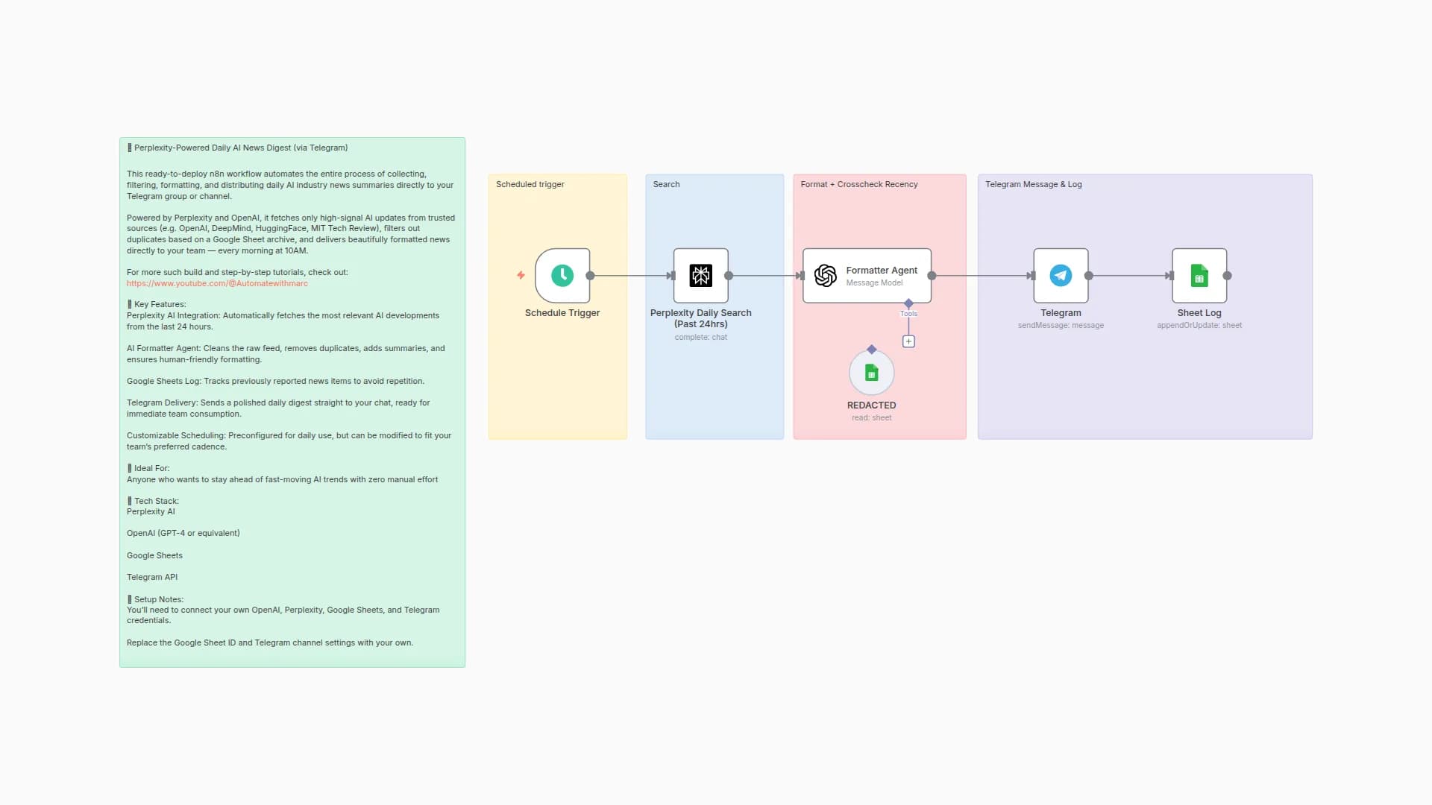1432x805 pixels.
Task: Click the Formatter Agent output connector dot
Action: (x=932, y=276)
